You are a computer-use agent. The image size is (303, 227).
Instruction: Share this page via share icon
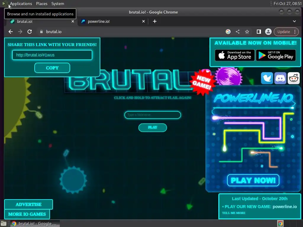[238, 32]
